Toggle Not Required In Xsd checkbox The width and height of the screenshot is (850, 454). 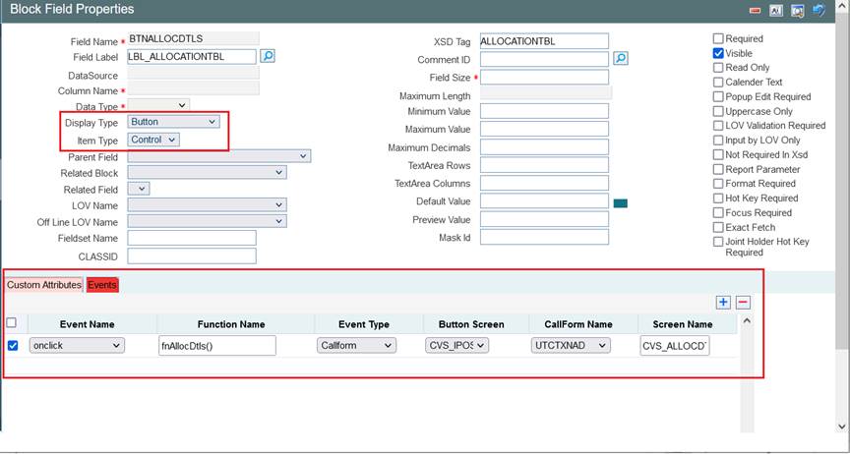pyautogui.click(x=718, y=155)
